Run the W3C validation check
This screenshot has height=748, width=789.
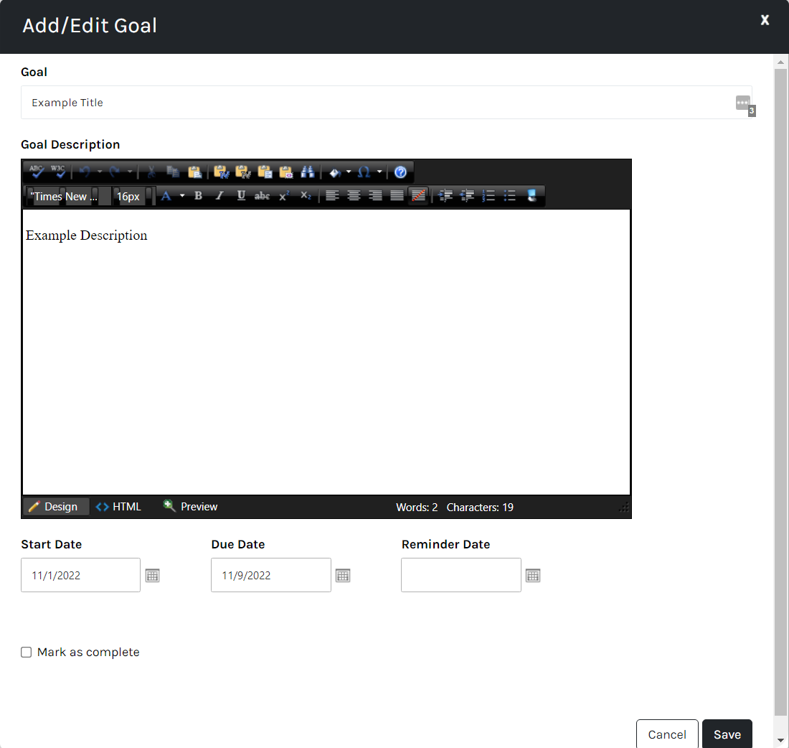(x=58, y=172)
